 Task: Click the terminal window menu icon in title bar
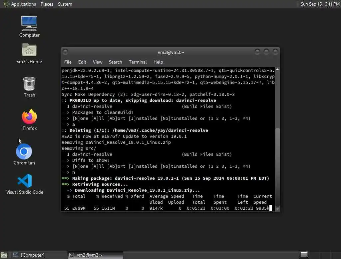pos(65,52)
